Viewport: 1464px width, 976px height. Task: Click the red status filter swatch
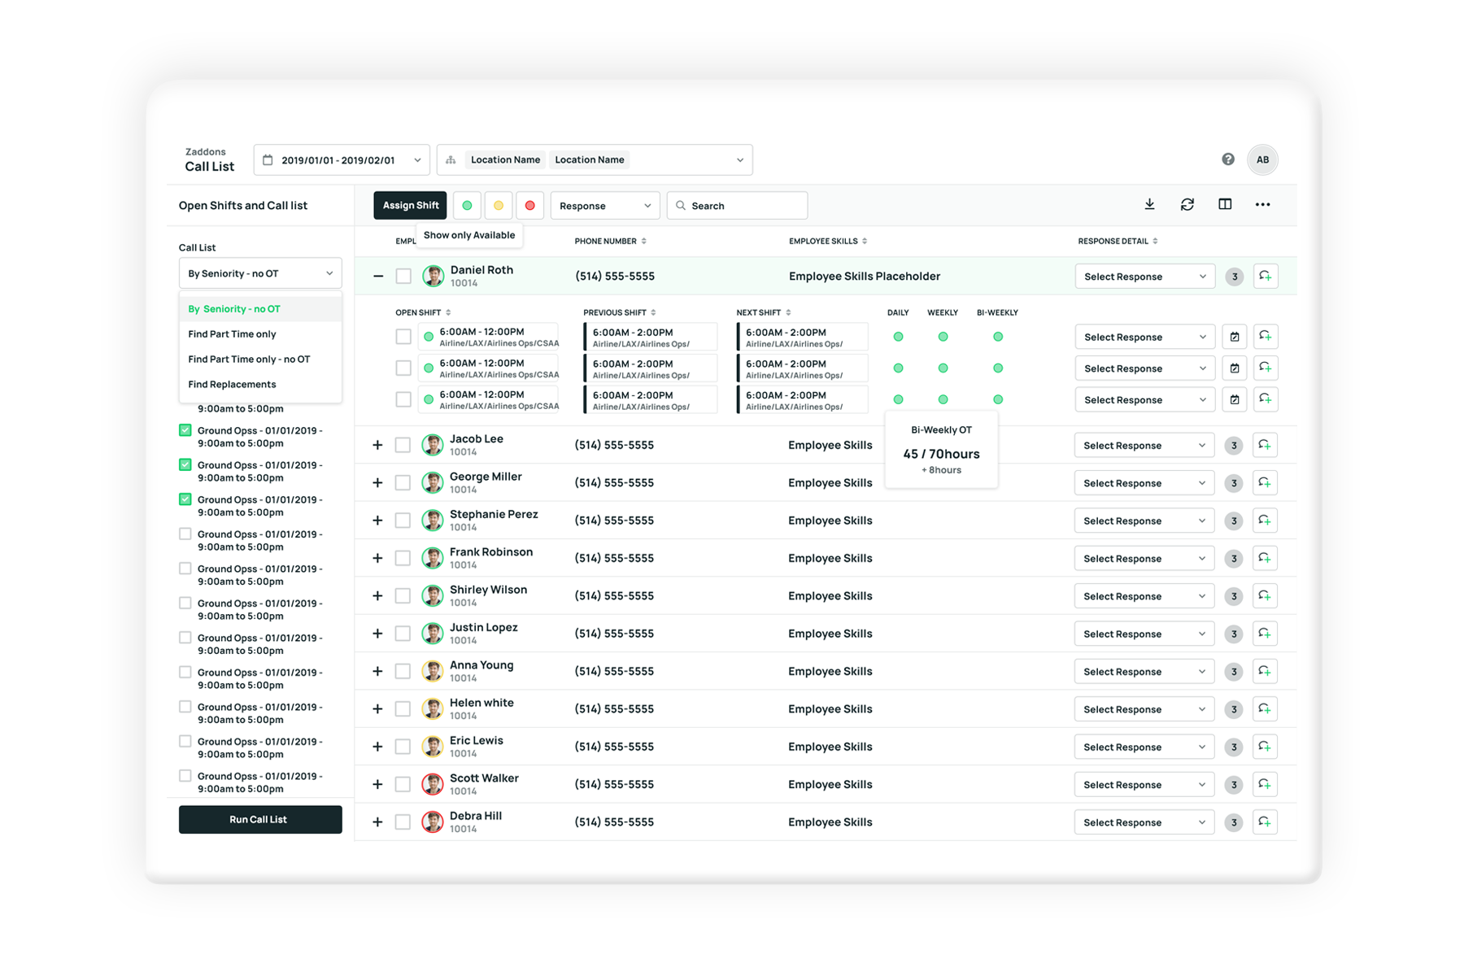click(529, 206)
